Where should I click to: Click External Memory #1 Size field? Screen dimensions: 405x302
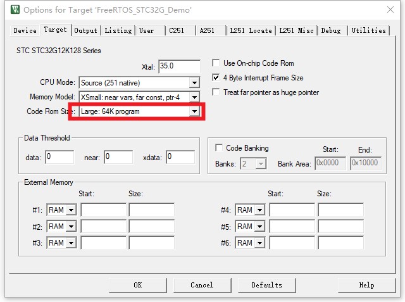click(x=152, y=210)
